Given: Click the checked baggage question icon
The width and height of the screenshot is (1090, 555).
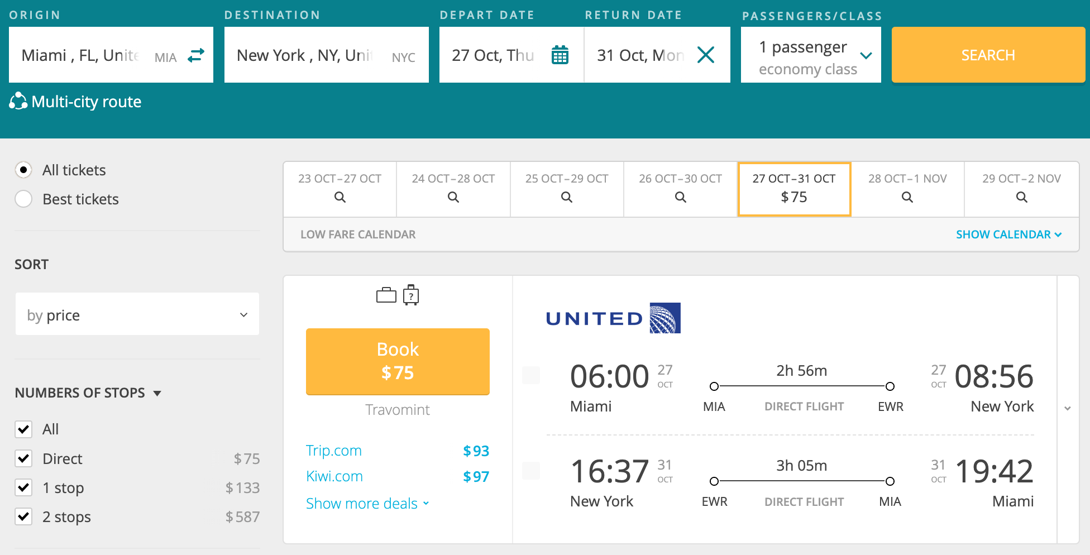Looking at the screenshot, I should pyautogui.click(x=411, y=295).
